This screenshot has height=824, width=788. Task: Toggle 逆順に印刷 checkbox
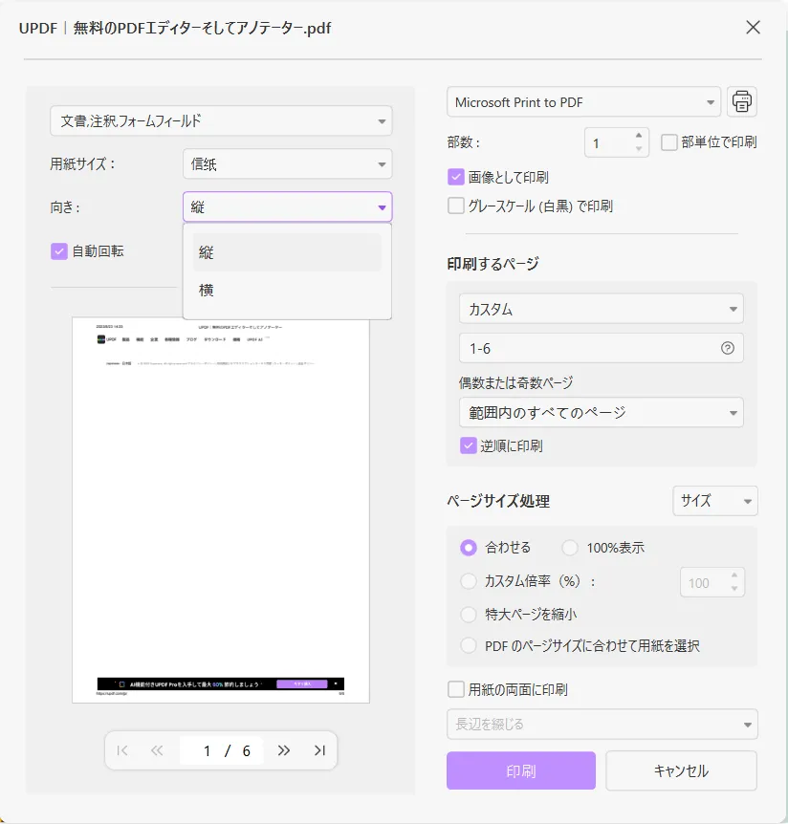[x=468, y=445]
